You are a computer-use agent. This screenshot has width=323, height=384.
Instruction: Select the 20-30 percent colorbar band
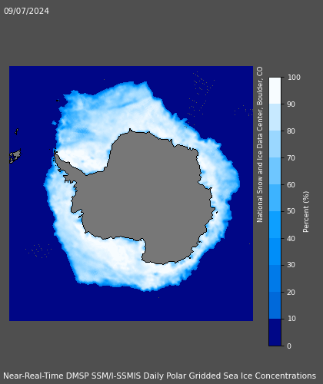pos(275,279)
